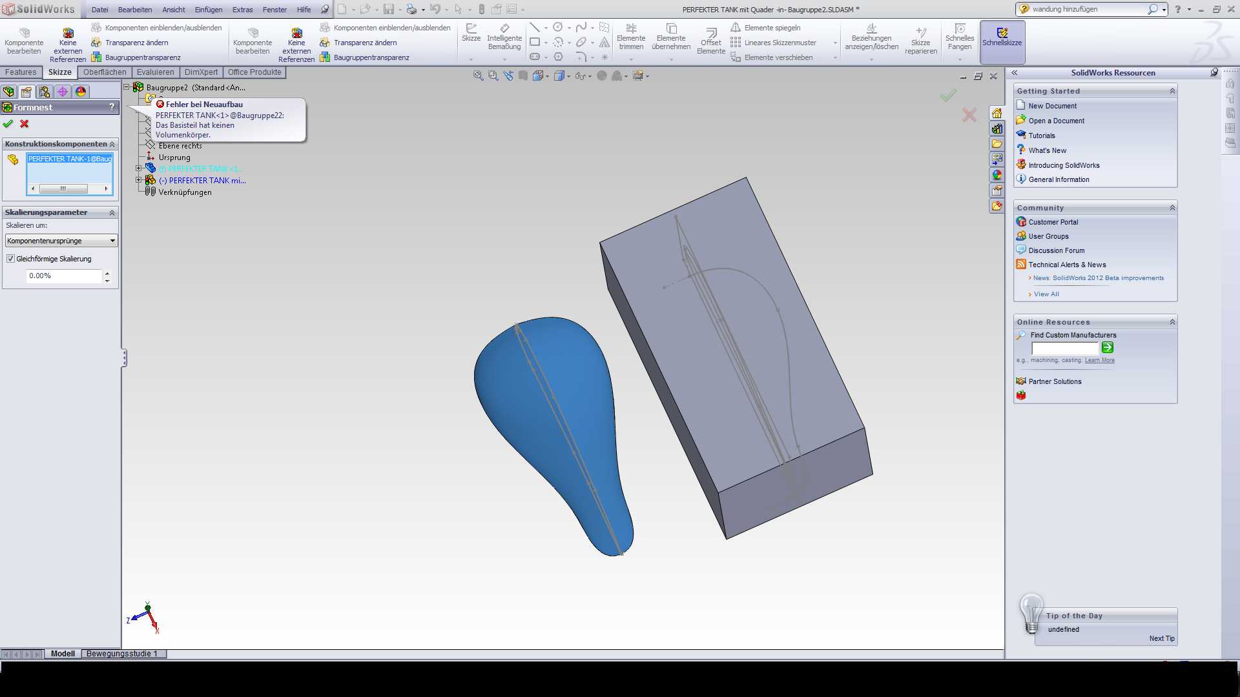
Task: Click Zoom to area icon
Action: 493,76
